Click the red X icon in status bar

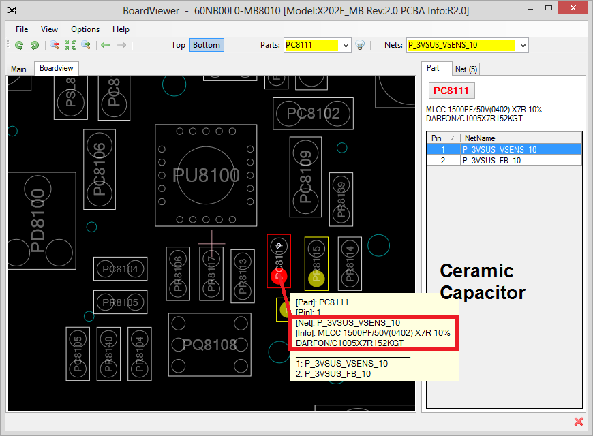click(578, 422)
